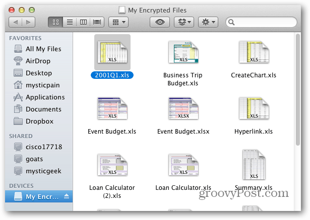Viewport: 310px width, 220px height.
Task: Open Applications in the sidebar
Action: pyautogui.click(x=39, y=97)
